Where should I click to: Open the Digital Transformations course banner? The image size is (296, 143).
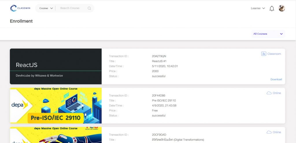coord(56,135)
